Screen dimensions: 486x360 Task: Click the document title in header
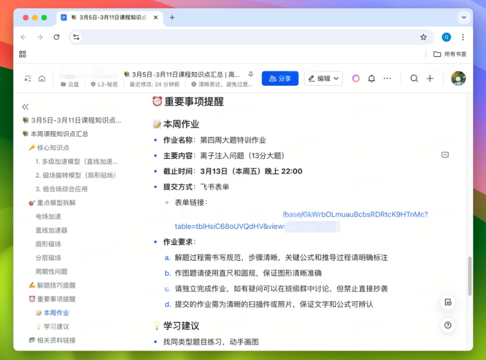pos(183,74)
